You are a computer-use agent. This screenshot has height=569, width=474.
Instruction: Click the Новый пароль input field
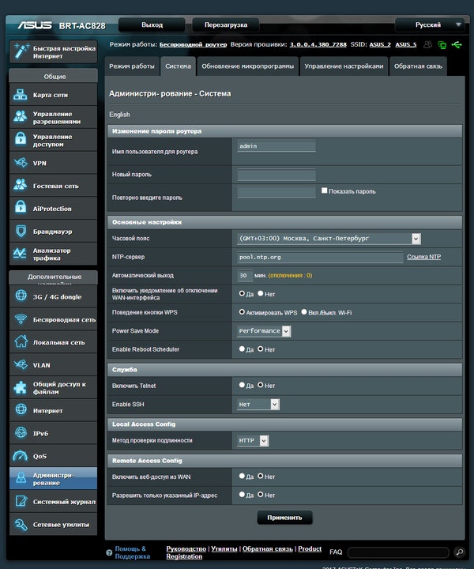pyautogui.click(x=276, y=175)
